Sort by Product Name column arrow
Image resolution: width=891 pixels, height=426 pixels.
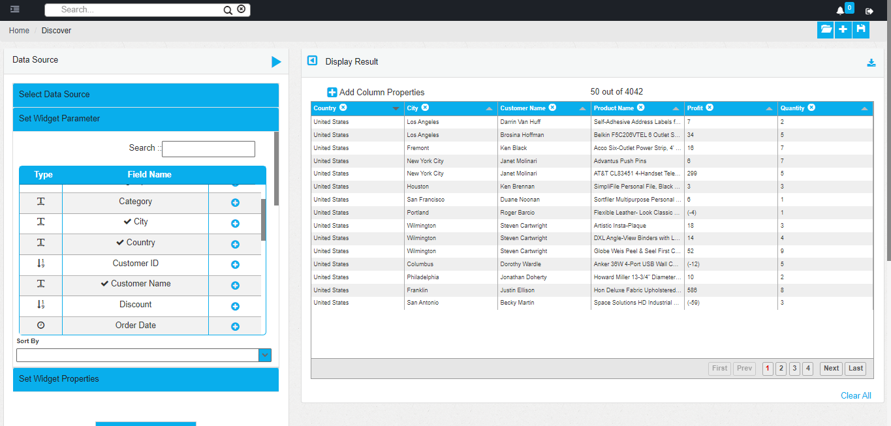coord(676,108)
